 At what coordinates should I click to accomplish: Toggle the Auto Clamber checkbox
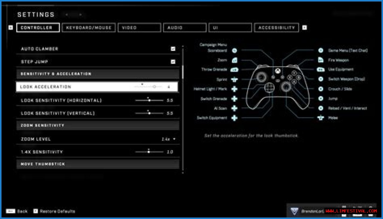pyautogui.click(x=173, y=49)
